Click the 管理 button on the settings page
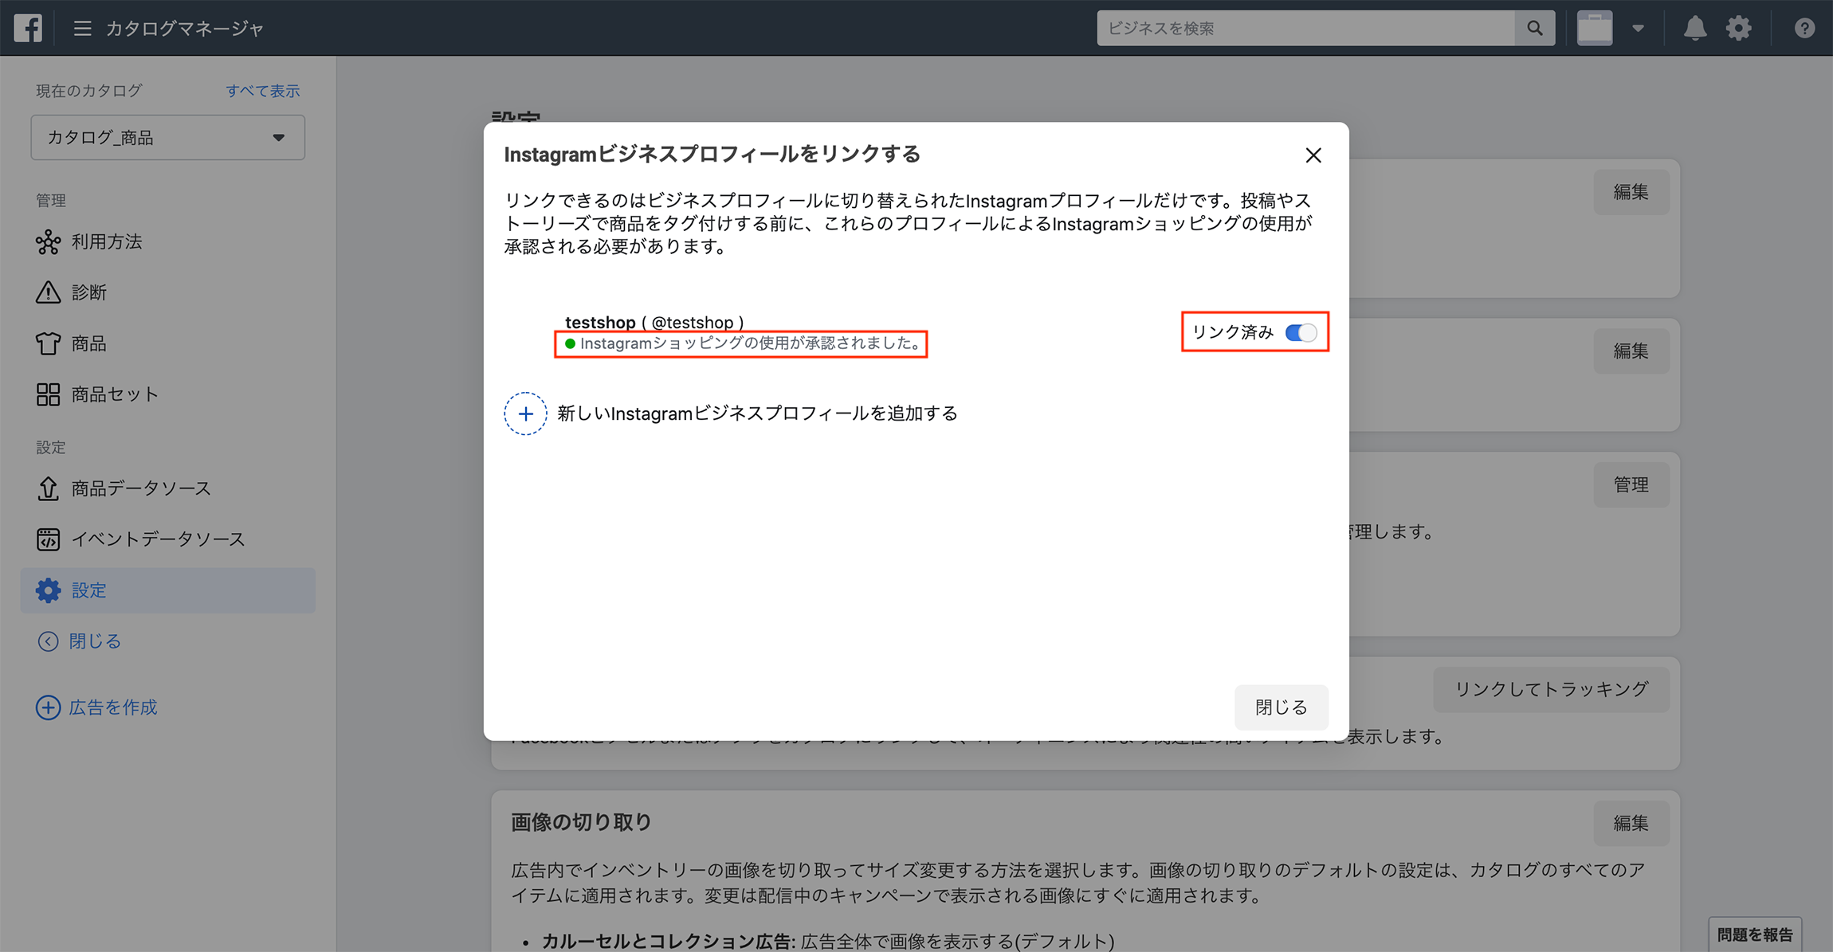The image size is (1833, 952). [1631, 484]
